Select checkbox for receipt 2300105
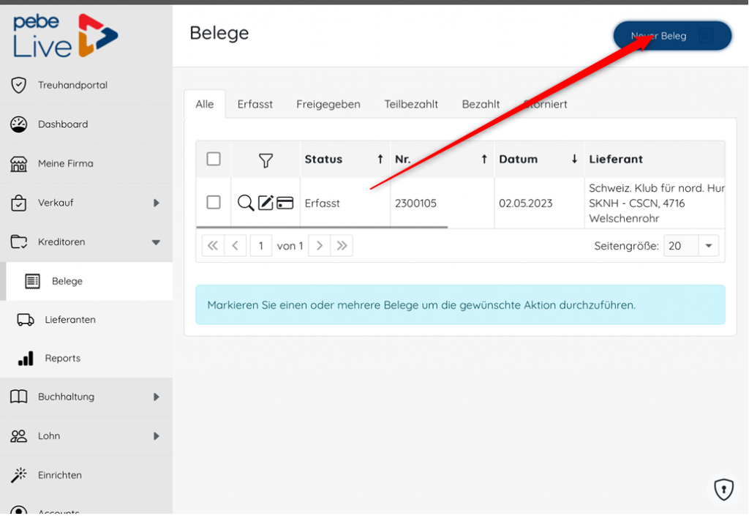This screenshot has width=749, height=516. coord(214,202)
